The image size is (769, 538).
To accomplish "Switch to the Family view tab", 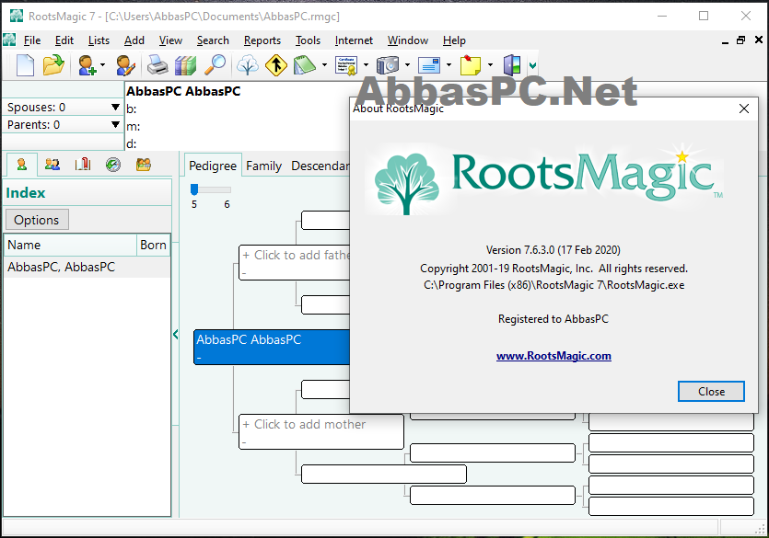I will [263, 166].
